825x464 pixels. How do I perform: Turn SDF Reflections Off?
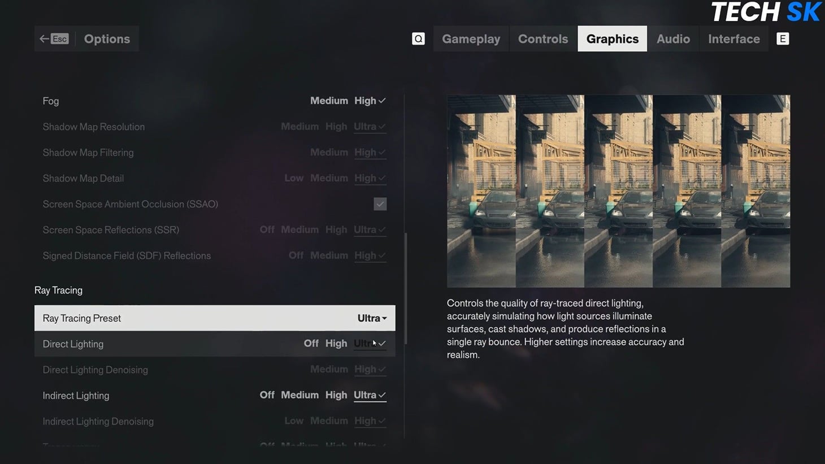pyautogui.click(x=296, y=255)
